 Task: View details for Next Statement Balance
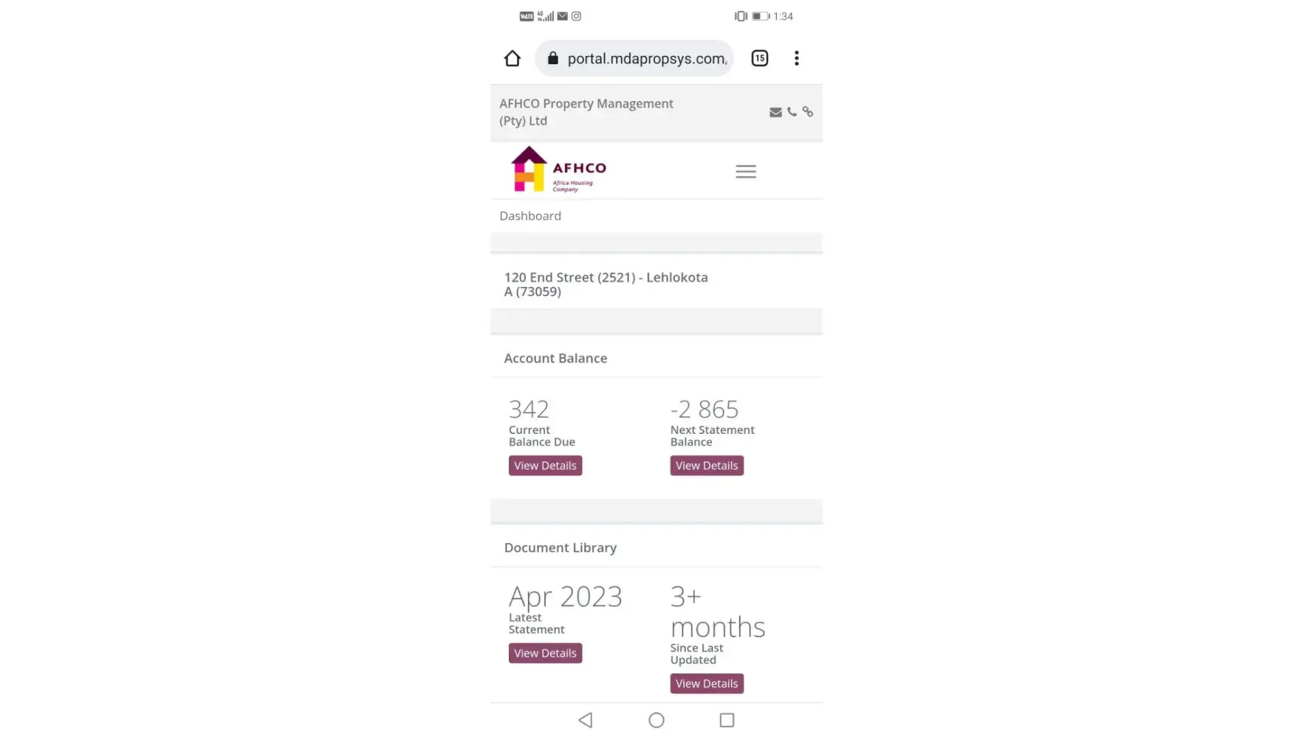707,466
